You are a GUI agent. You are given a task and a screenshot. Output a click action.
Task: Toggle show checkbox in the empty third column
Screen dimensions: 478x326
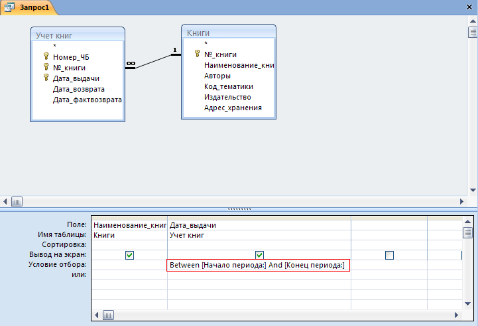point(389,255)
